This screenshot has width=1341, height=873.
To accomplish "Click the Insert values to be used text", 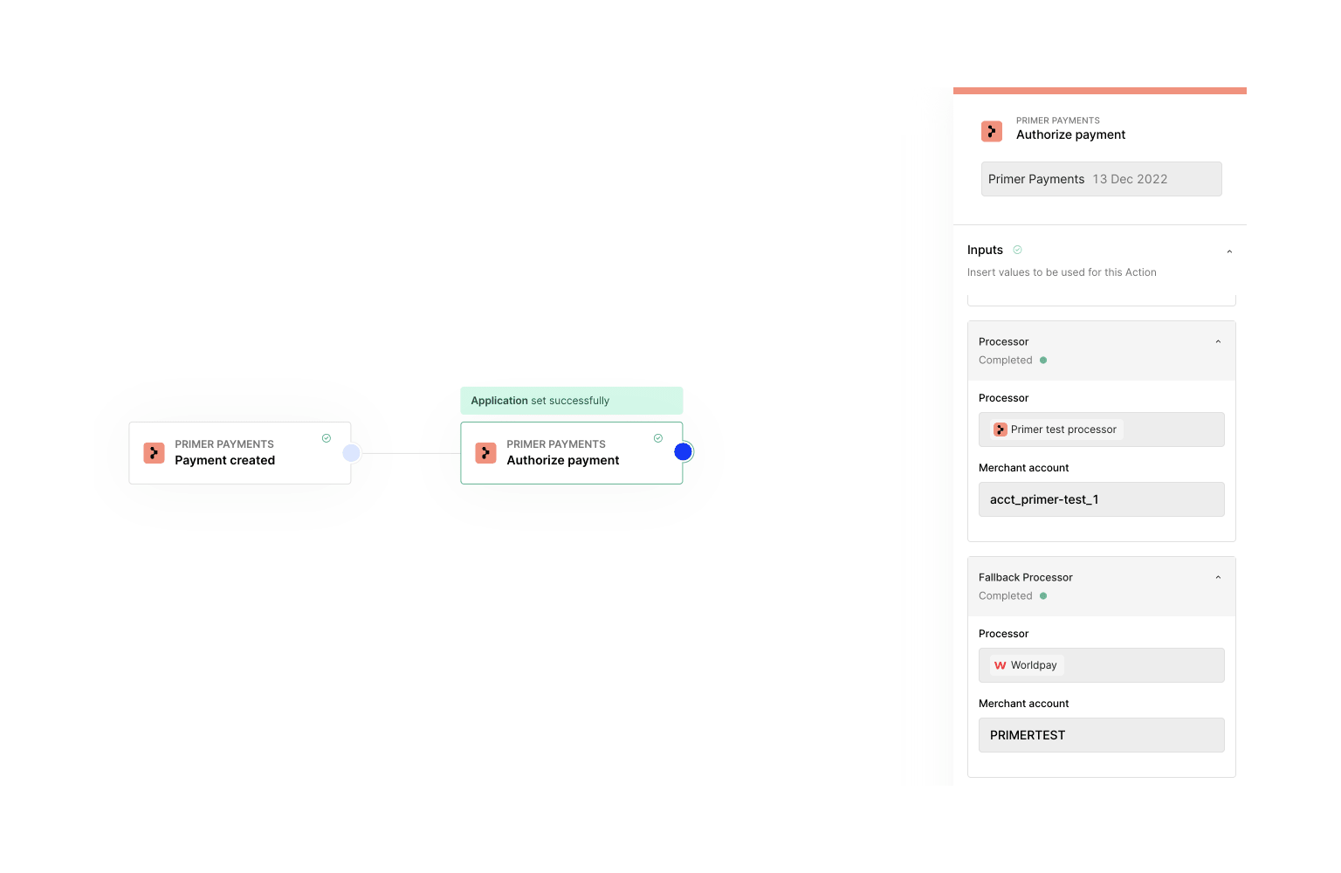I will point(1062,272).
